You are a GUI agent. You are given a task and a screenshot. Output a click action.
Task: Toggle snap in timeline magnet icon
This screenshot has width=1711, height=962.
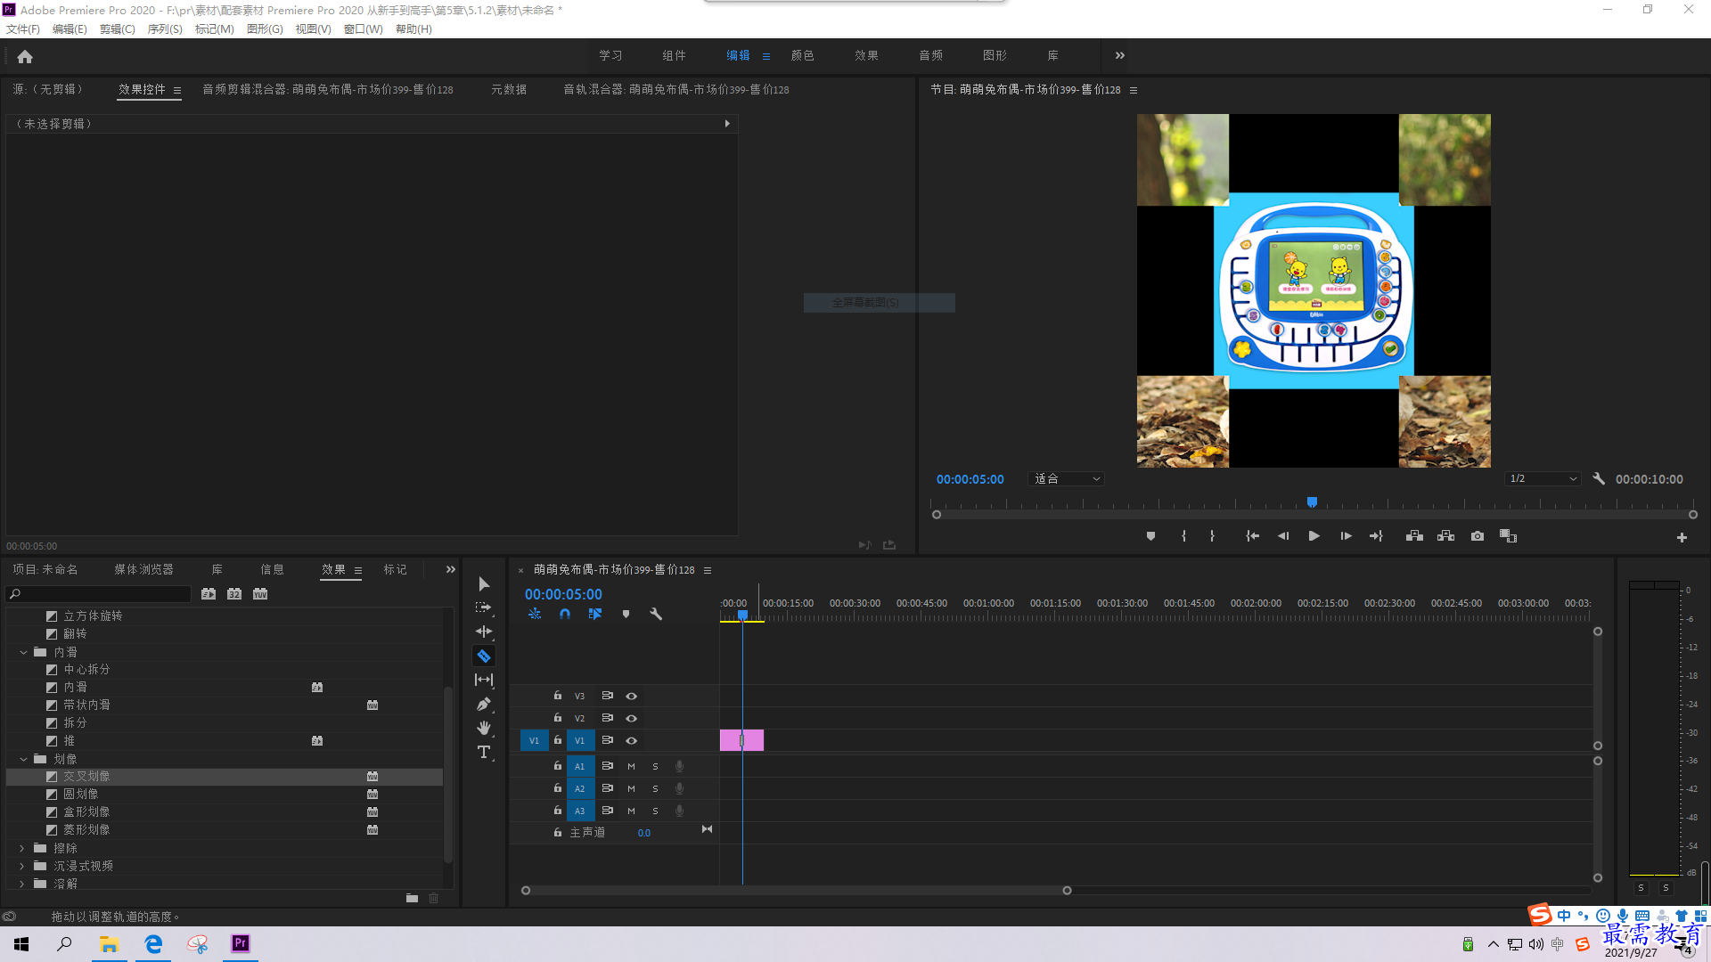coord(565,614)
